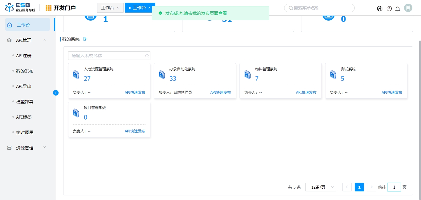Click the search magnifier in system name field
Viewport: 421px width, 200px height.
click(x=147, y=56)
